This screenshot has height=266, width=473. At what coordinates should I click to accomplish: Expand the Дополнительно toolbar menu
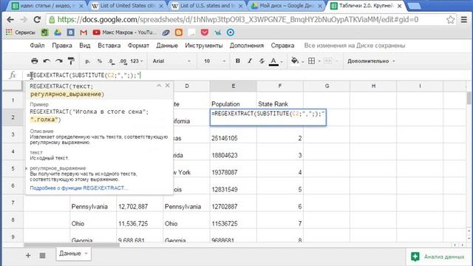[x=371, y=61]
